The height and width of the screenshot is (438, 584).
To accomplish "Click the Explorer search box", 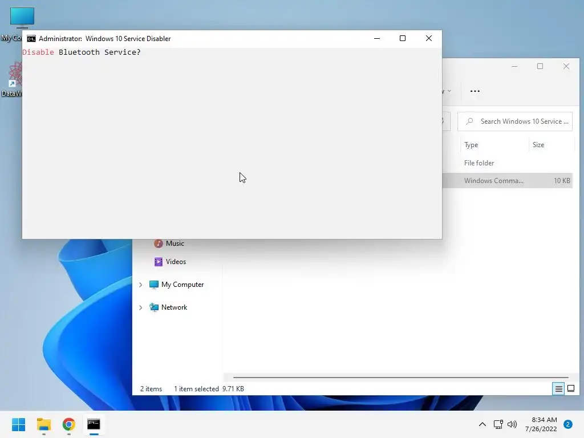I will 515,121.
